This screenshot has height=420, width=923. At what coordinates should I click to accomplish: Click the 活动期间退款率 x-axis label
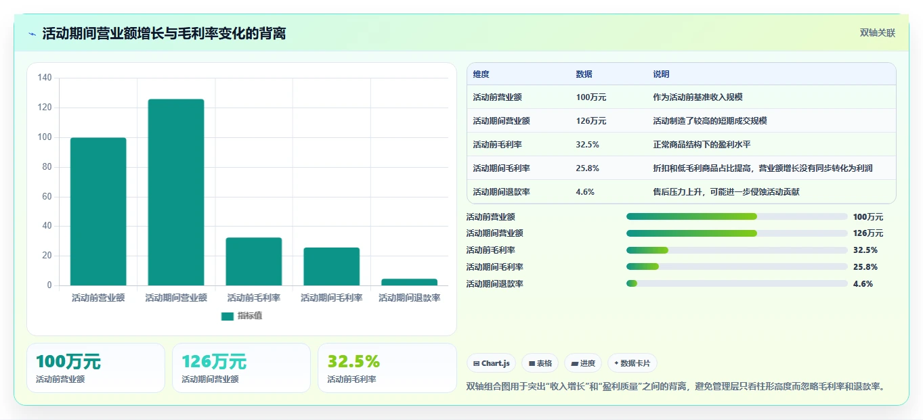tap(409, 298)
